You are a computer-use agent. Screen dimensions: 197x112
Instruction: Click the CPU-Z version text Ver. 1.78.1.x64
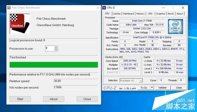pyautogui.click(x=127, y=88)
